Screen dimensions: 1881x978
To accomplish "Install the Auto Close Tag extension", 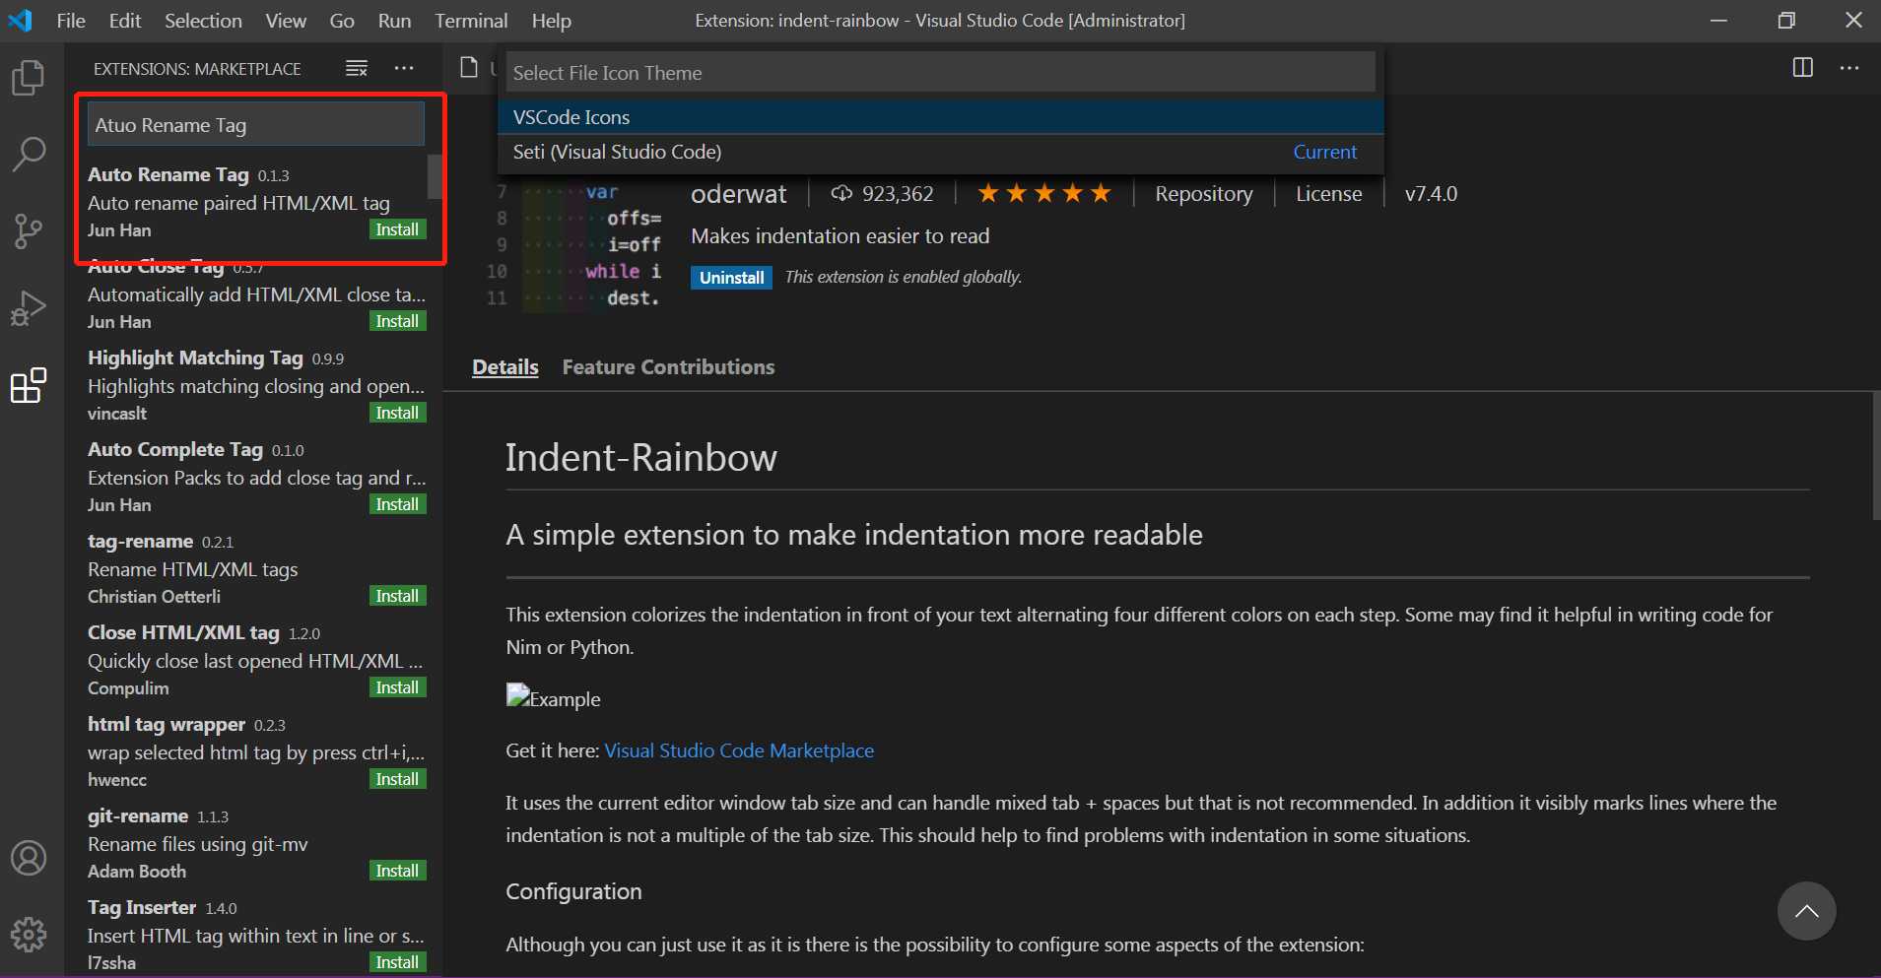I will click(x=398, y=321).
